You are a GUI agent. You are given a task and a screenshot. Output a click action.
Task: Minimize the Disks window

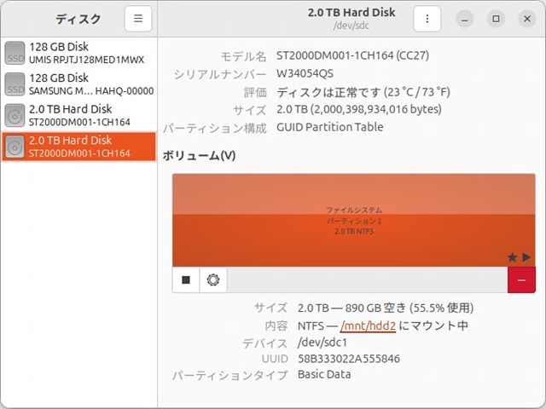click(x=465, y=19)
